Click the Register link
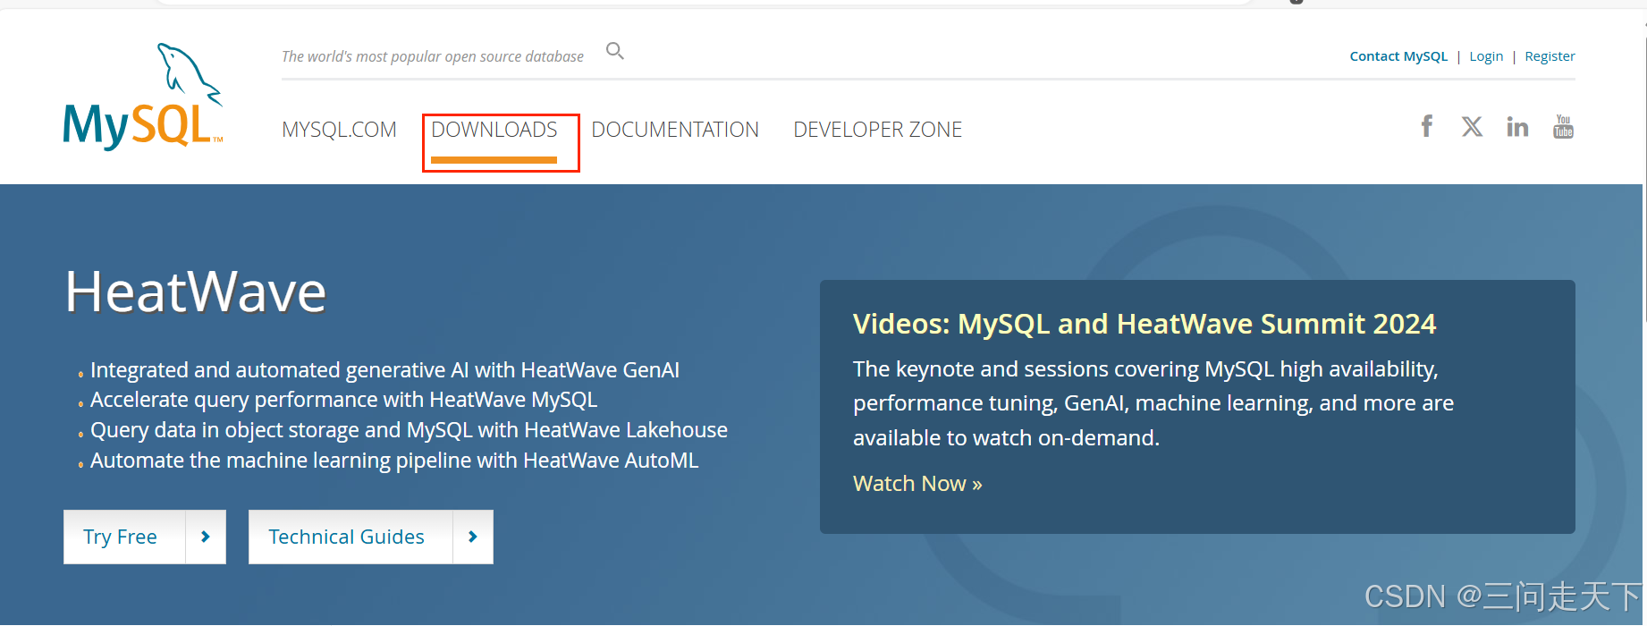The height and width of the screenshot is (626, 1647). pos(1550,56)
